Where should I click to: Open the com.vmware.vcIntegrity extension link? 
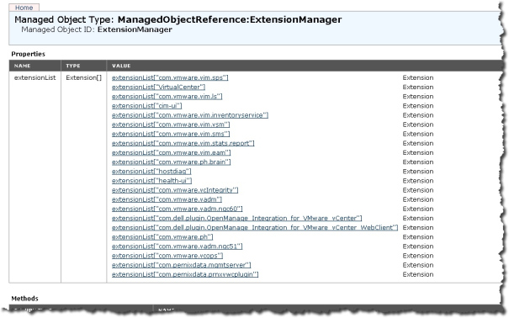point(175,190)
